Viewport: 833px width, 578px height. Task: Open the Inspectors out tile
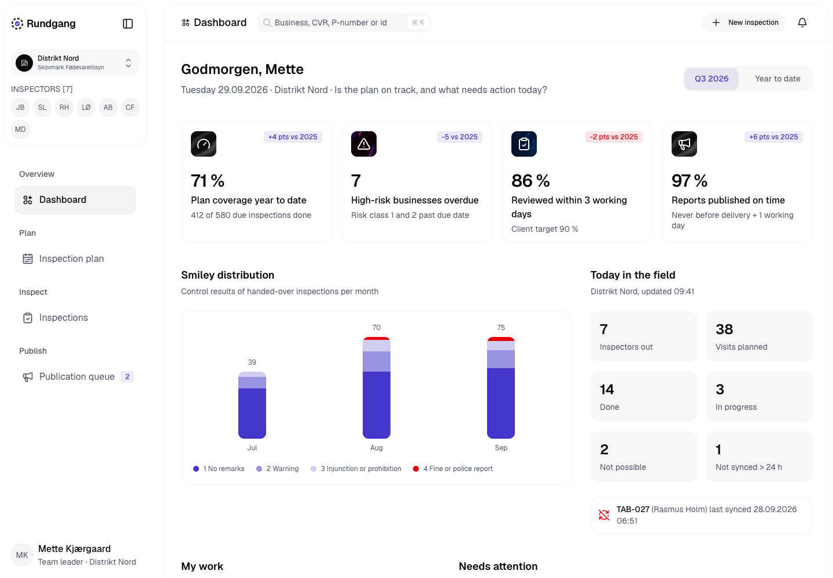644,336
